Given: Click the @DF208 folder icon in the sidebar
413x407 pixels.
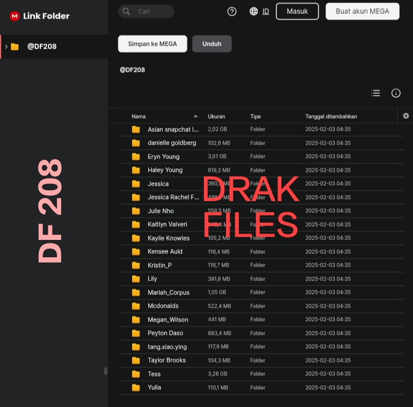Looking at the screenshot, I should tap(15, 47).
